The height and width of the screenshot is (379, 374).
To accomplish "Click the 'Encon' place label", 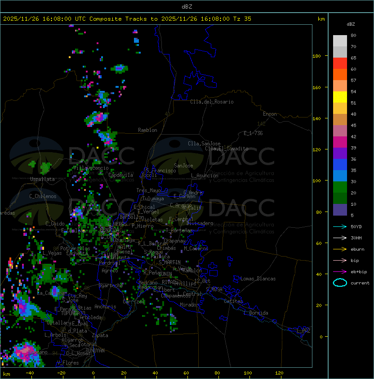I will point(270,114).
